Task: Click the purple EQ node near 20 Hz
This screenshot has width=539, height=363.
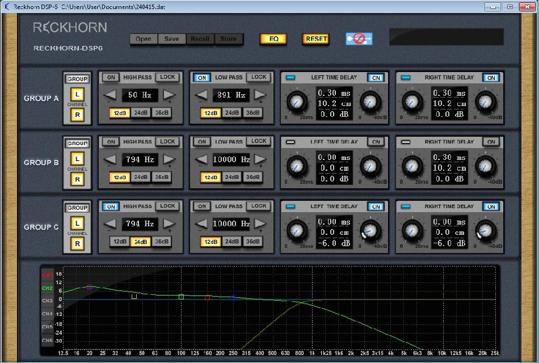Action: click(90, 286)
